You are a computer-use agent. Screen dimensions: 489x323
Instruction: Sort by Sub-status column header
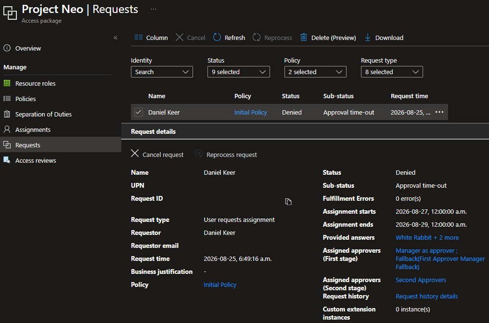(338, 96)
